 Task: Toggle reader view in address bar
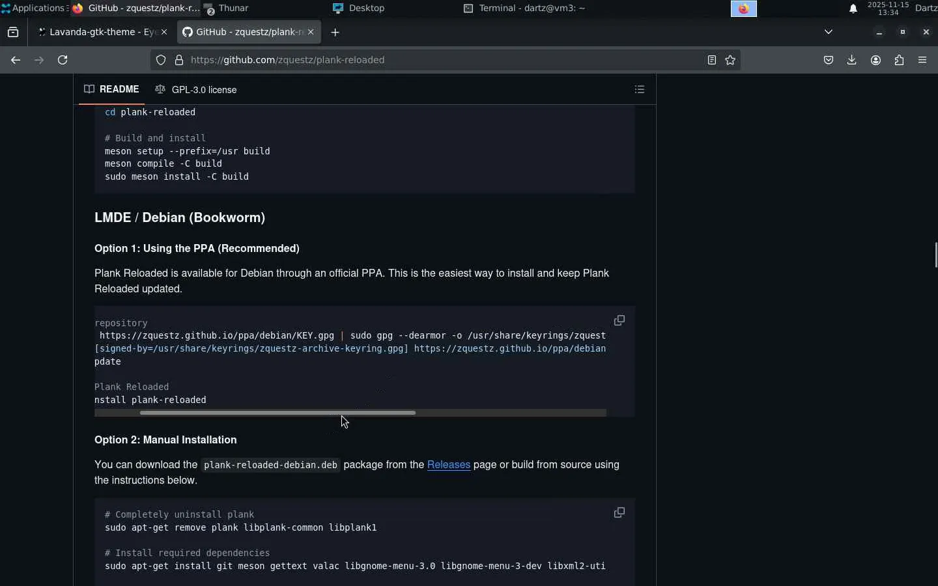712,60
